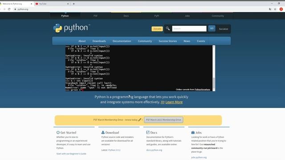The height and width of the screenshot is (160, 285).
Task: Open a new tab with plus button
Action: pos(73,4)
